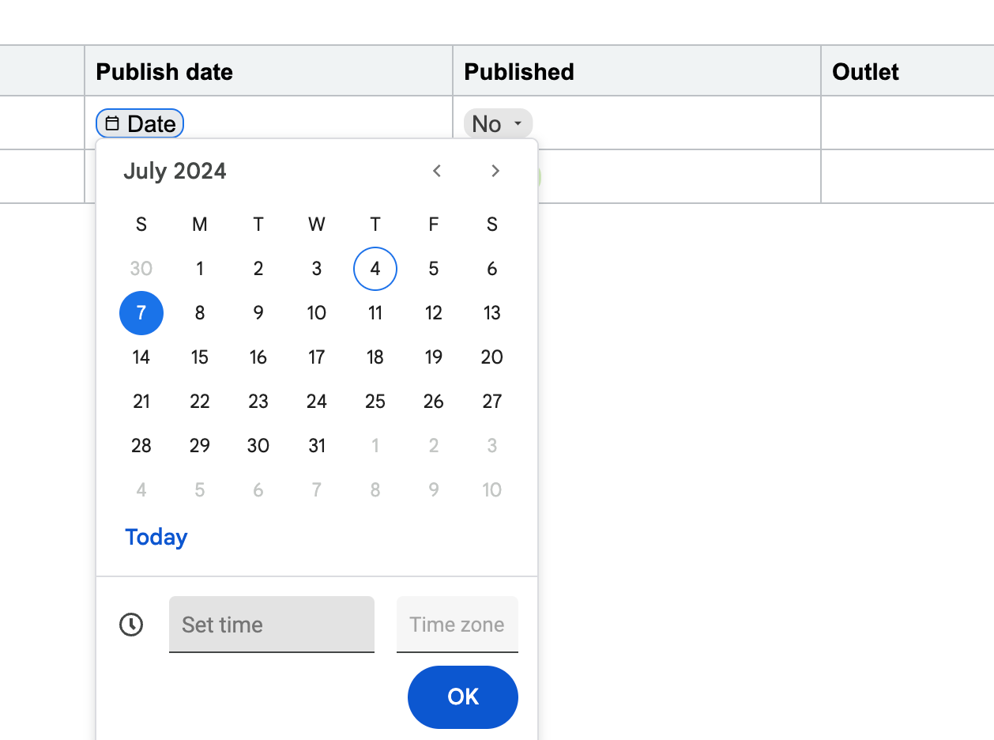
Task: Select the highlighted date July 7
Action: tap(141, 313)
